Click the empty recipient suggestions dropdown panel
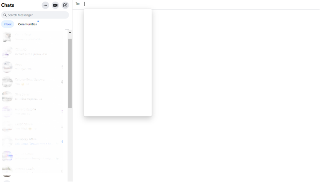 (x=118, y=62)
